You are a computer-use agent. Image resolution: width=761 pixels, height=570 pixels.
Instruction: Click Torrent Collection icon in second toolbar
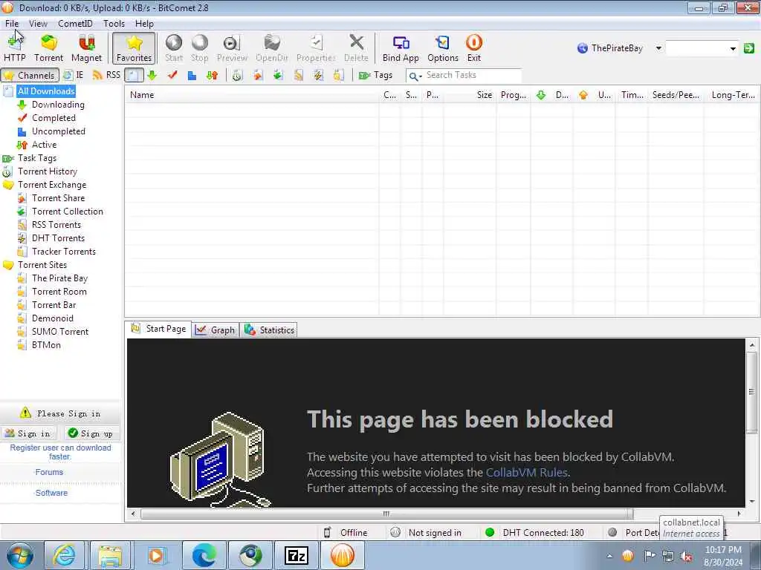tap(278, 75)
